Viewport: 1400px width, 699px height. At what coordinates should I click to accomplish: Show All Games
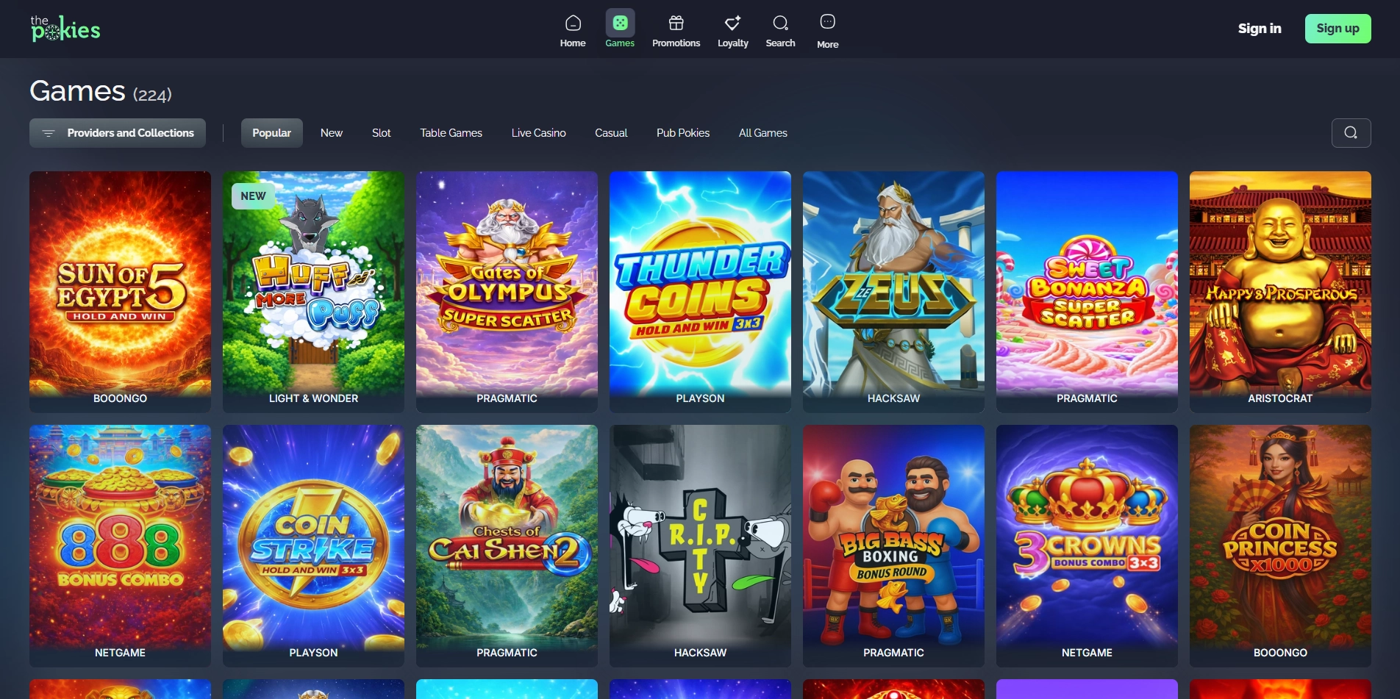click(x=762, y=133)
